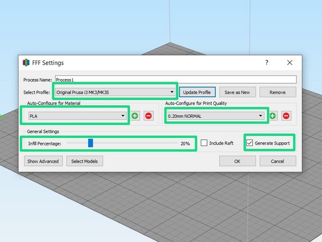This screenshot has height=242, width=322.
Task: Open the Select Profile dropdown
Action: pos(115,92)
